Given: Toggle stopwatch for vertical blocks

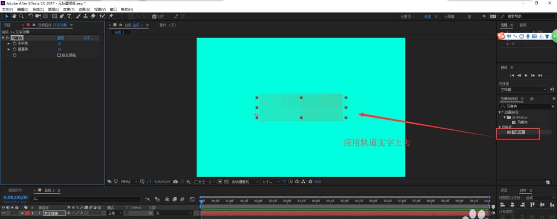Looking at the screenshot, I should 14,50.
